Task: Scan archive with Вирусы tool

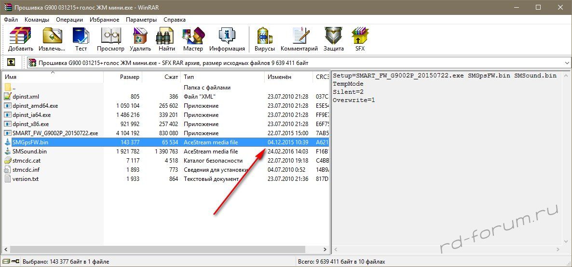Action: pyautogui.click(x=265, y=39)
